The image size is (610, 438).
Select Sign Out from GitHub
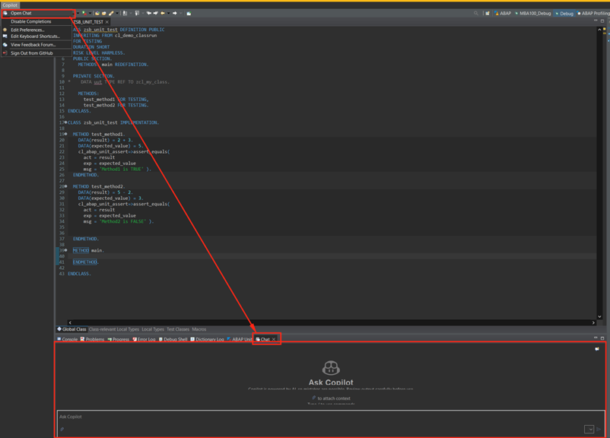37,53
